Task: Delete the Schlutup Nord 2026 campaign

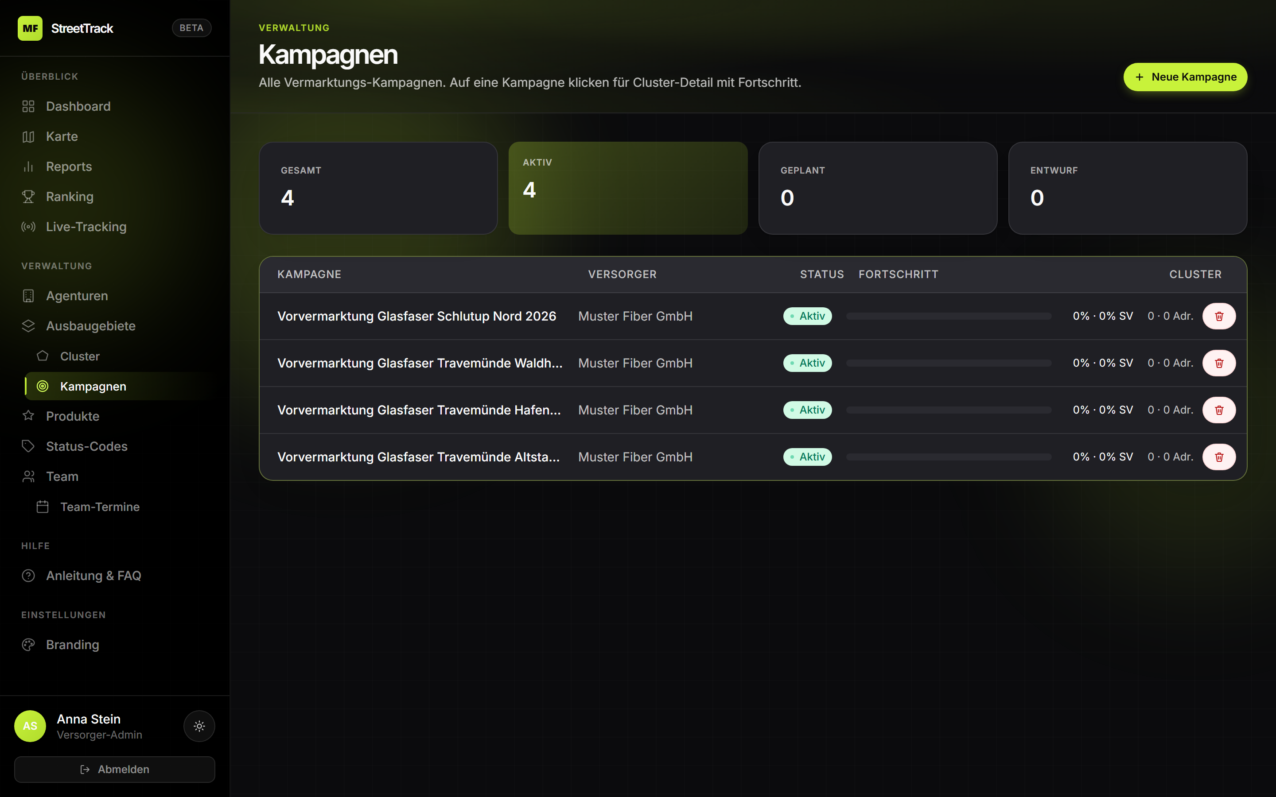Action: click(1218, 316)
